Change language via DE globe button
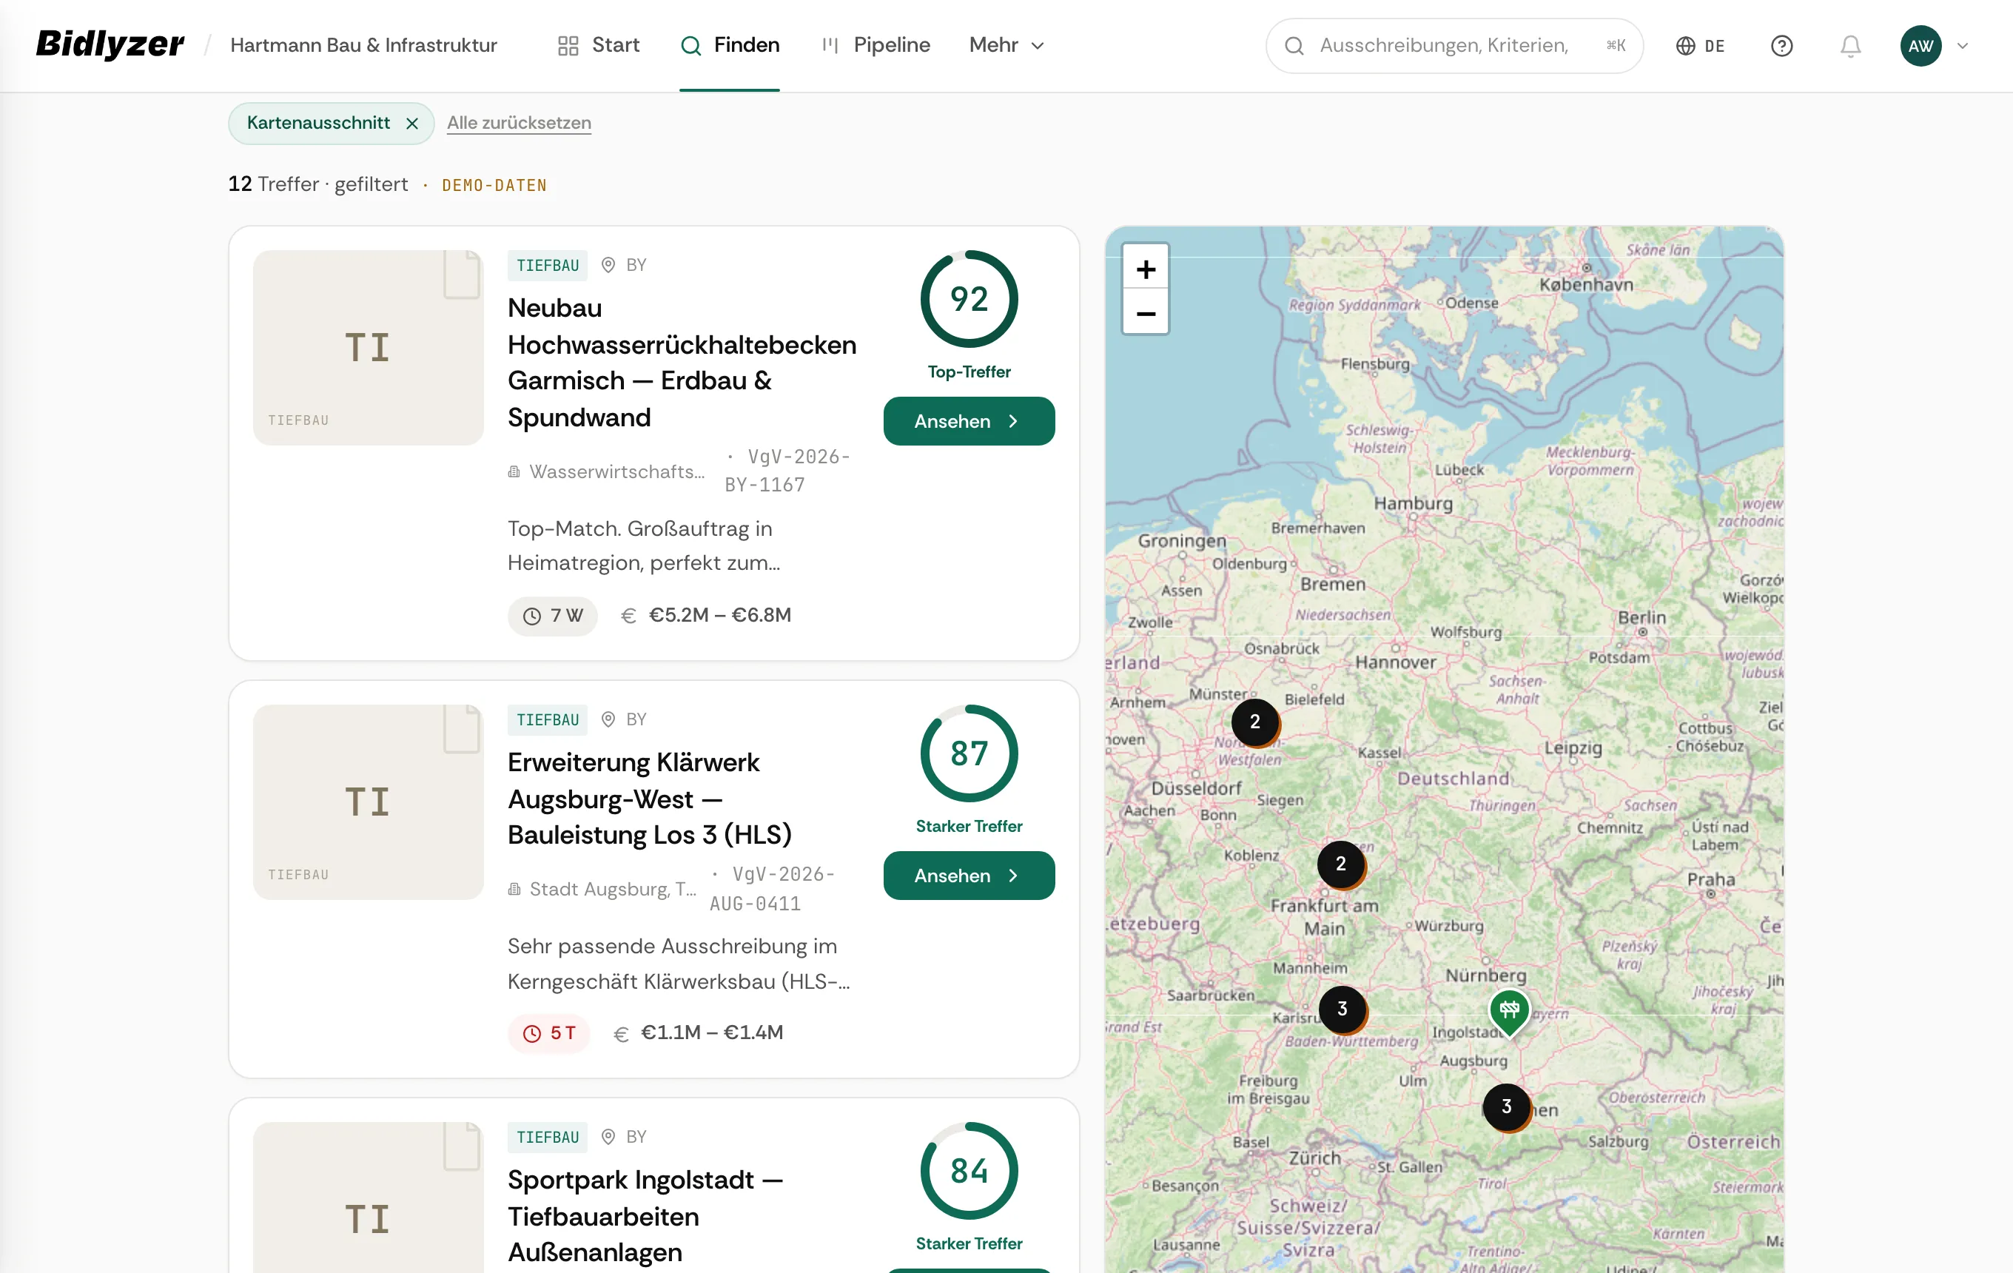Viewport: 2013px width, 1273px height. (x=1699, y=45)
